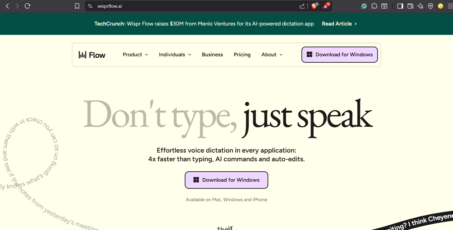Click Download for Windows in navbar
The height and width of the screenshot is (230, 453).
[x=340, y=55]
